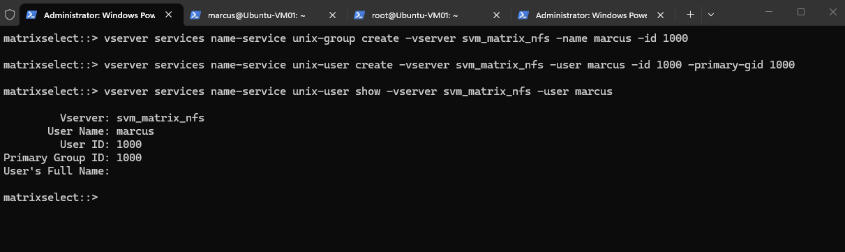Click the empty matrixselect prompt line
The height and width of the screenshot is (252, 845).
(50, 198)
